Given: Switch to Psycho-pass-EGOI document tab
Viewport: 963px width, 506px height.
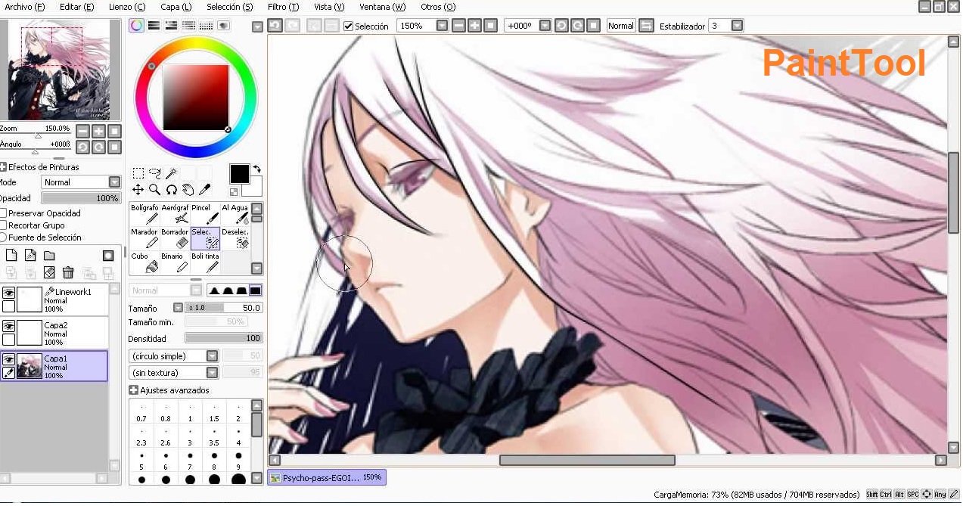Looking at the screenshot, I should [x=326, y=477].
